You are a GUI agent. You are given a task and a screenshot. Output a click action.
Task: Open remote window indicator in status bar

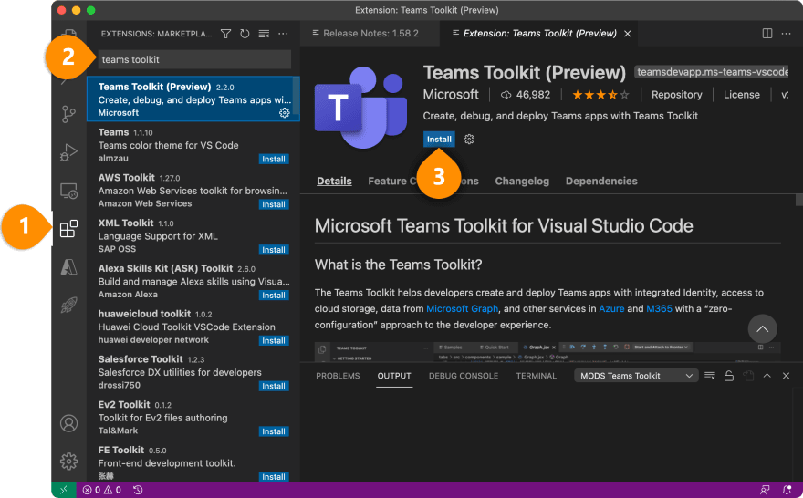click(64, 490)
